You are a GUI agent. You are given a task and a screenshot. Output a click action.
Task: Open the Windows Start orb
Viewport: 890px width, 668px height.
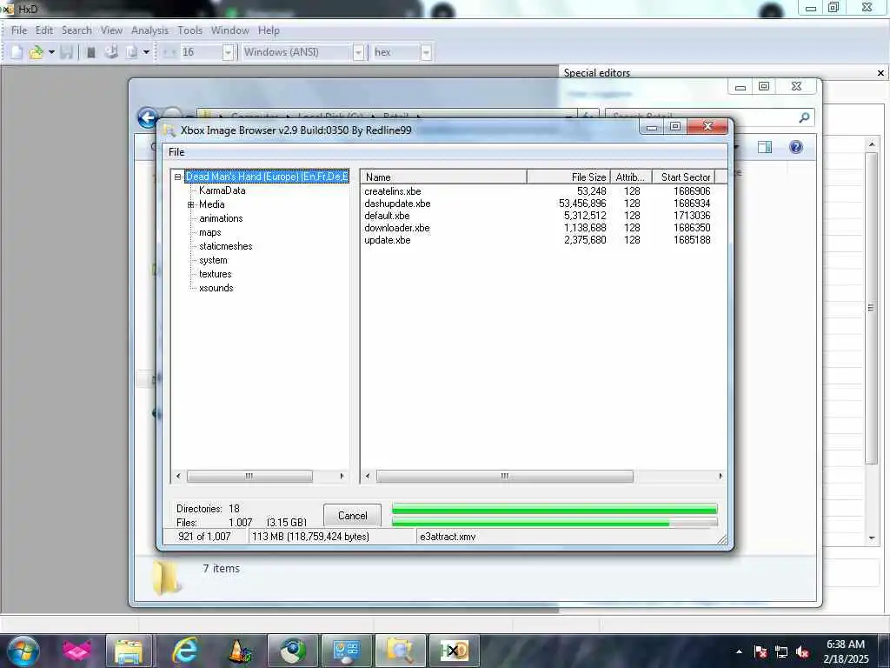point(23,651)
